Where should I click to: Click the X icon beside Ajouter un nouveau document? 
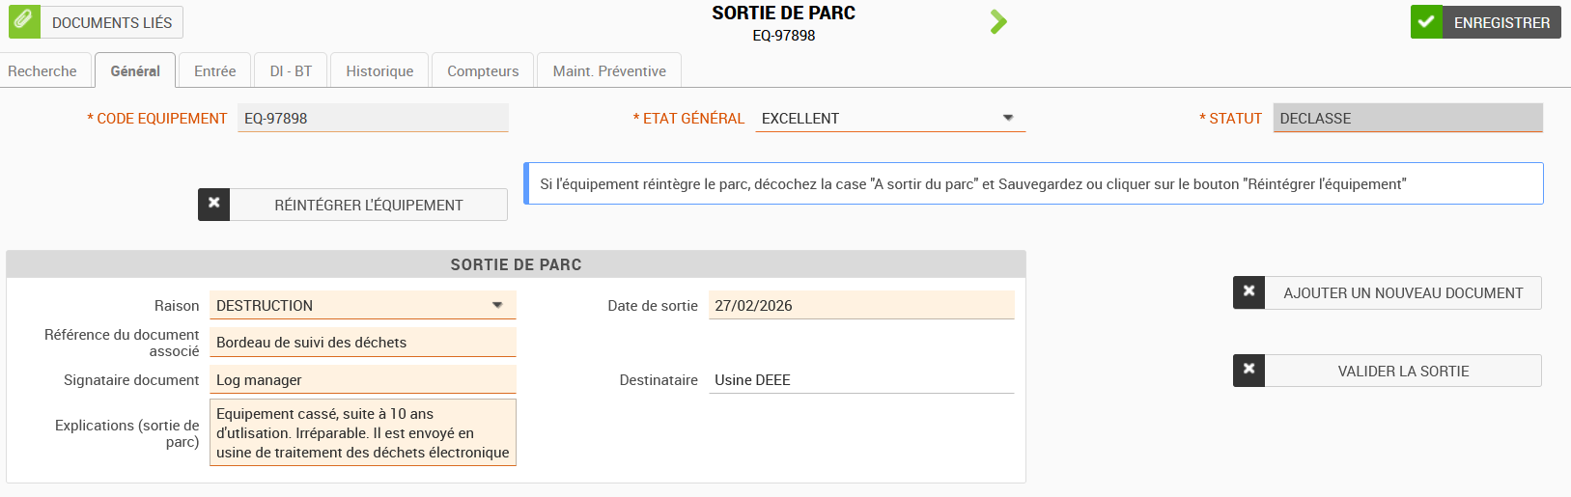(1249, 292)
